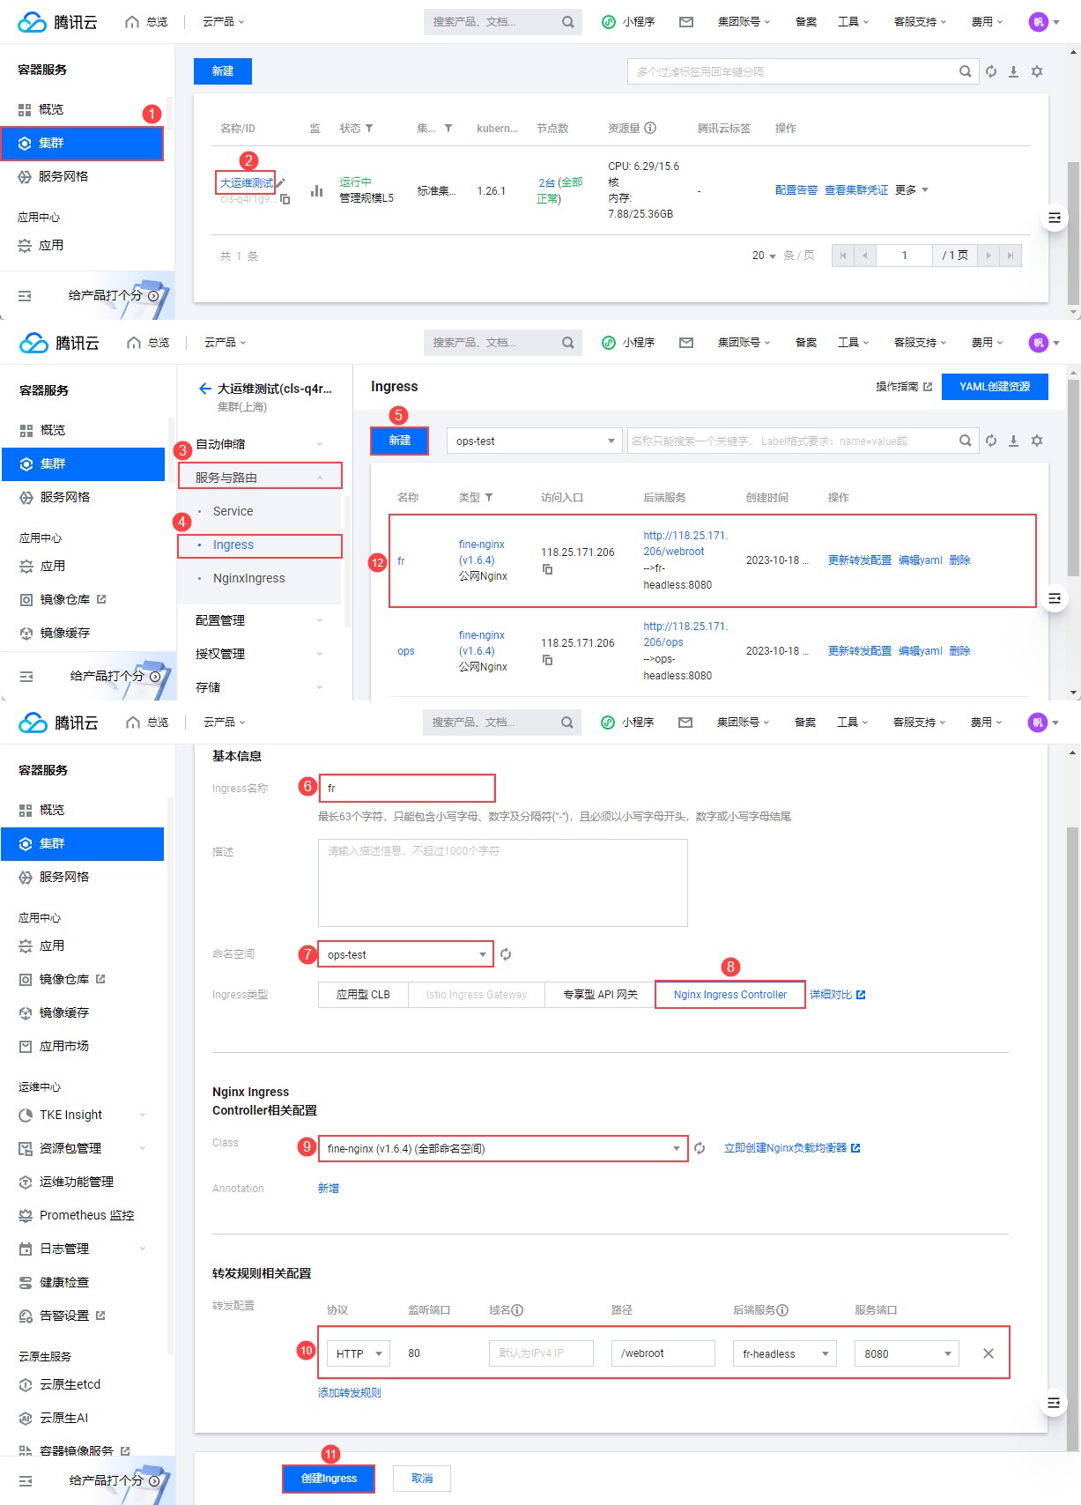This screenshot has width=1081, height=1505.
Task: Collapse the 服务与路由 menu section
Action: coord(260,478)
